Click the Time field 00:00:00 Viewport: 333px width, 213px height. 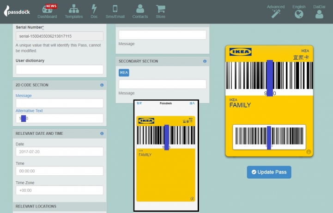click(60, 171)
